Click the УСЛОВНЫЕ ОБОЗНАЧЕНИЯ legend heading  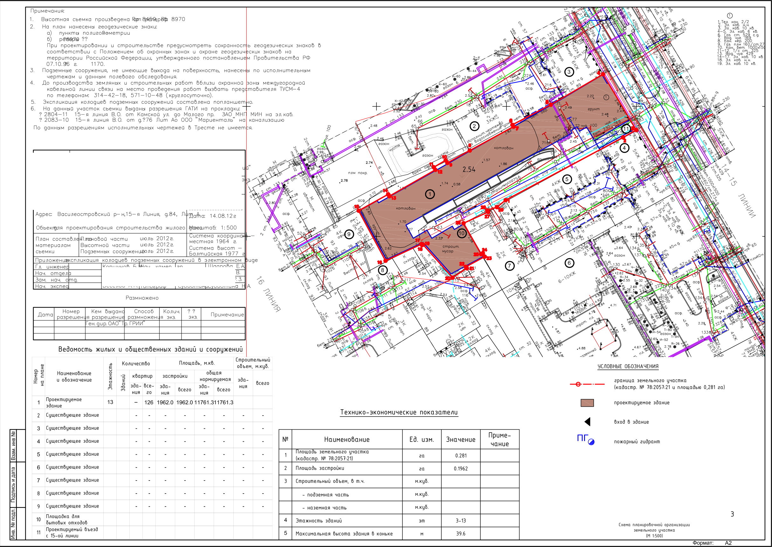[x=628, y=366]
